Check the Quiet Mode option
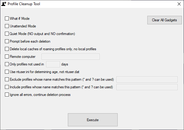This screenshot has width=184, height=130. (7, 34)
